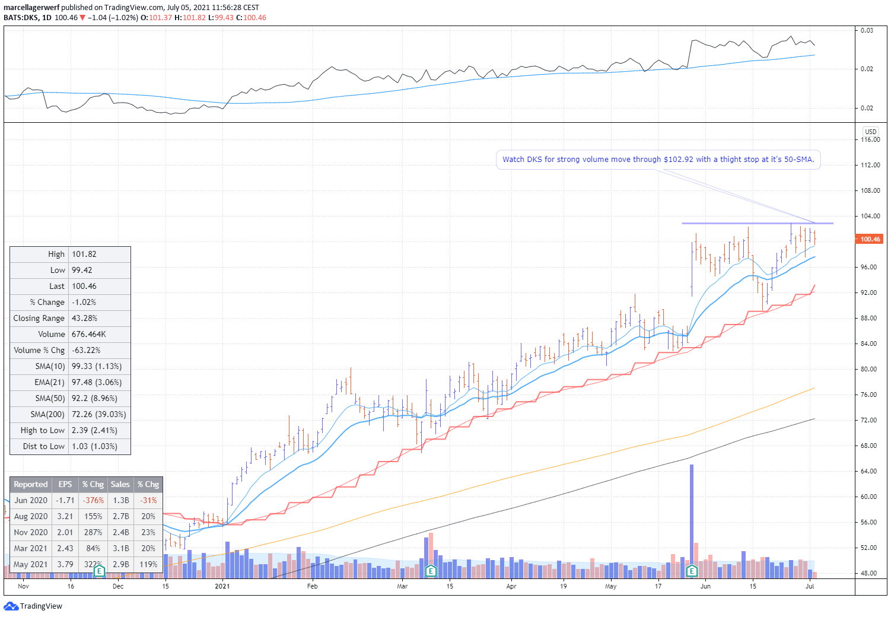This screenshot has width=891, height=617.
Task: Click the 0.03 label on the upper indicator axis
Action: [867, 30]
